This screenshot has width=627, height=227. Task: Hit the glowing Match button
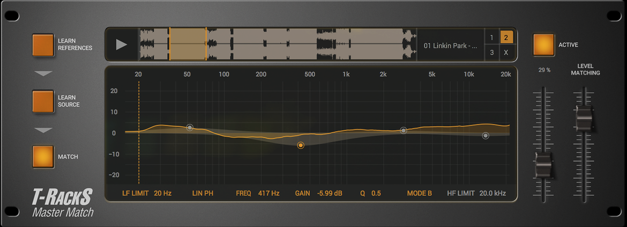[43, 157]
